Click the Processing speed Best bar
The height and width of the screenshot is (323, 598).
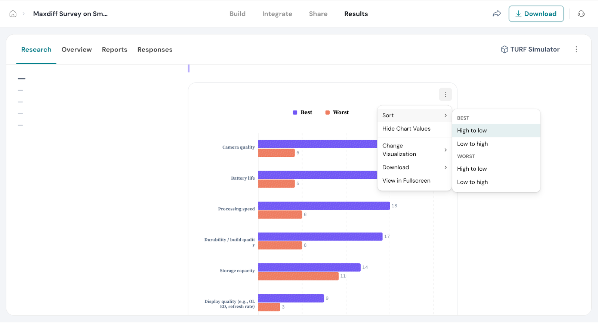pos(324,206)
